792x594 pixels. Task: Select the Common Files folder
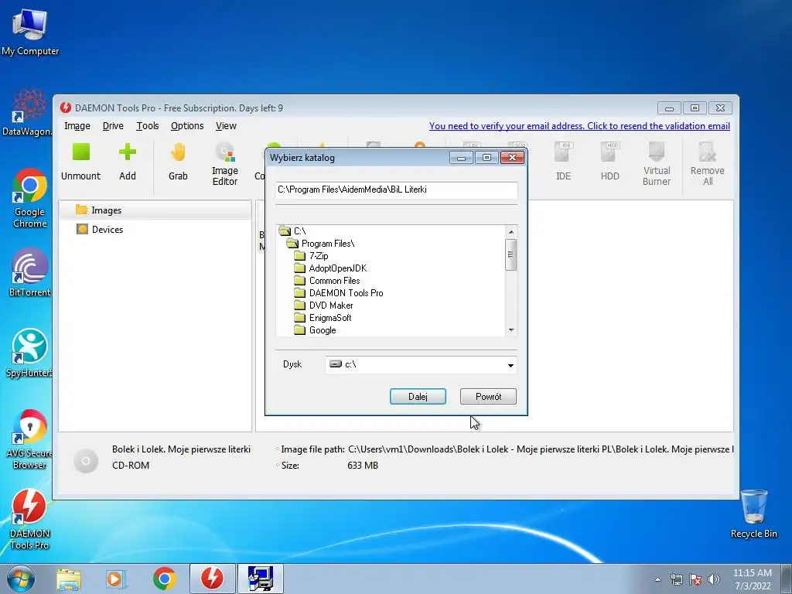327,280
